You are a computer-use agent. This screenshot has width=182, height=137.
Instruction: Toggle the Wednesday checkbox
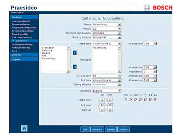(x=135, y=100)
